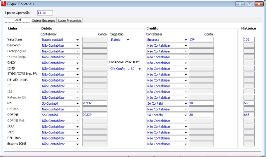266x157 pixels.
Task: Select the Geral tab
Action: pyautogui.click(x=17, y=20)
